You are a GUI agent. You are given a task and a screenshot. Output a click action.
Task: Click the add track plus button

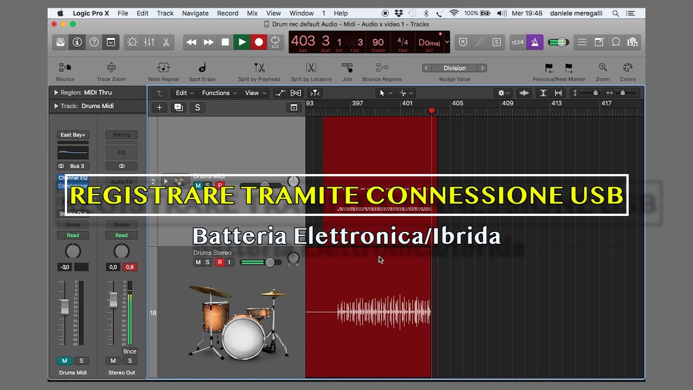click(x=159, y=107)
